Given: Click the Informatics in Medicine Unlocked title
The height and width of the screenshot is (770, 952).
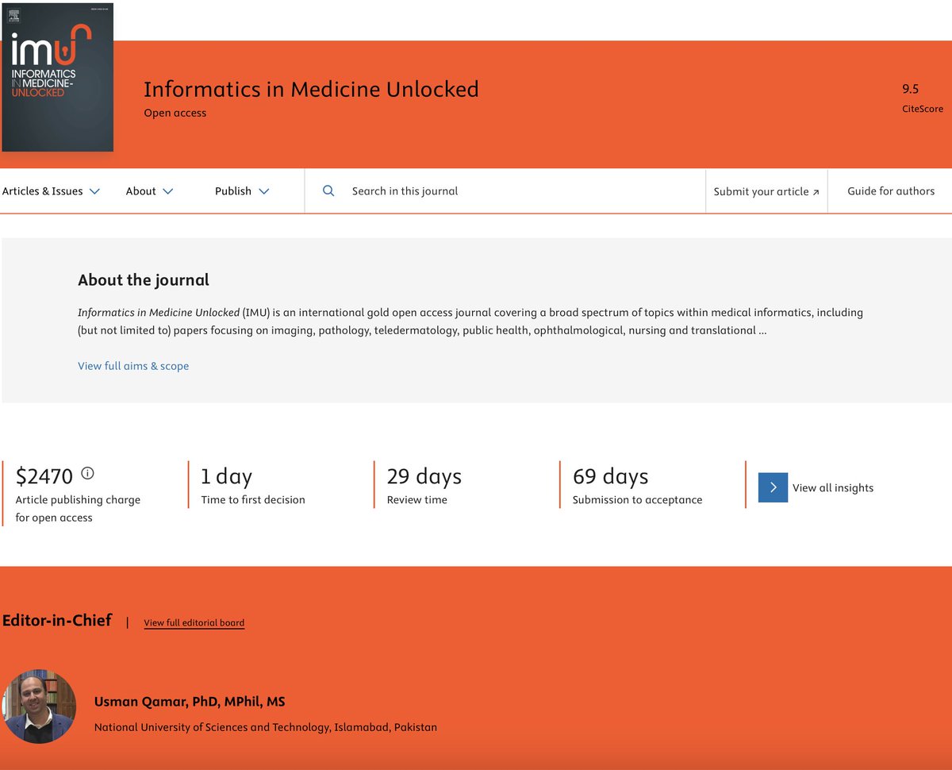Looking at the screenshot, I should click(311, 89).
